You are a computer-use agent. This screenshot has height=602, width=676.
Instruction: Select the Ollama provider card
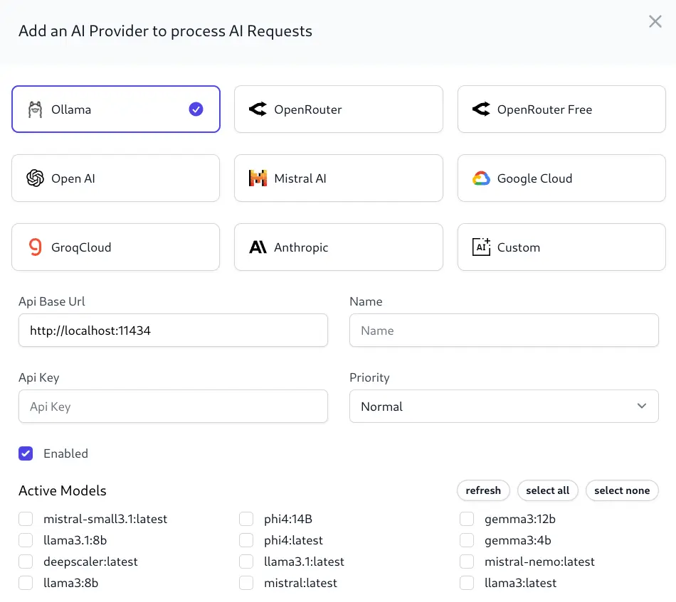[x=116, y=109]
